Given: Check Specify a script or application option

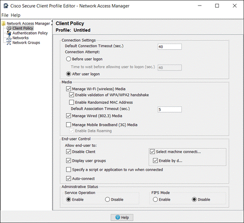Looking at the screenshot, I should [69, 170].
